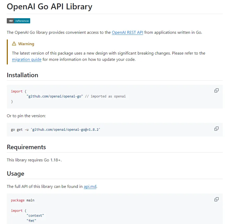Click the "package main" code line
Image resolution: width=229 pixels, height=224 pixels.
(23, 200)
